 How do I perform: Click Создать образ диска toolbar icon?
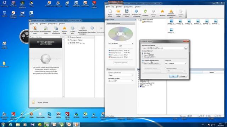click(56, 30)
